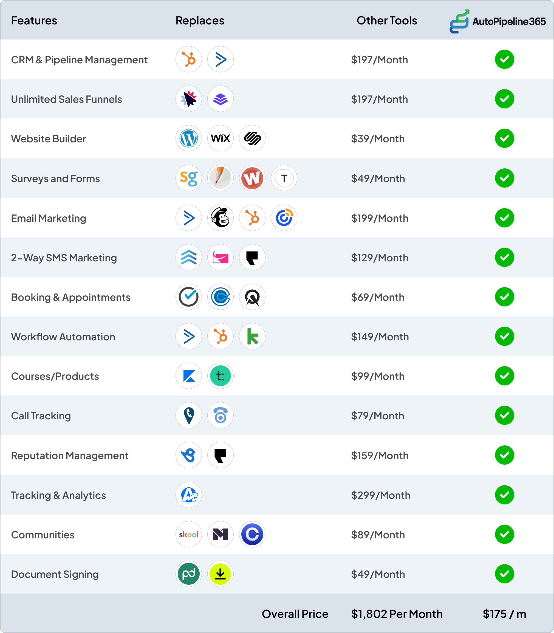Viewport: 554px width, 633px height.
Task: Click green checkmark for Email Marketing row
Action: tap(504, 218)
